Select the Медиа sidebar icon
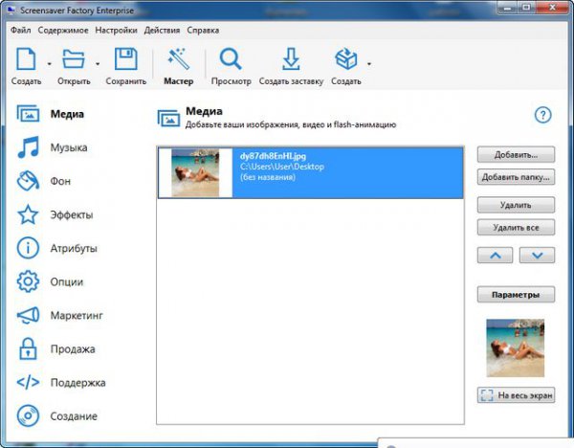 pyautogui.click(x=28, y=114)
